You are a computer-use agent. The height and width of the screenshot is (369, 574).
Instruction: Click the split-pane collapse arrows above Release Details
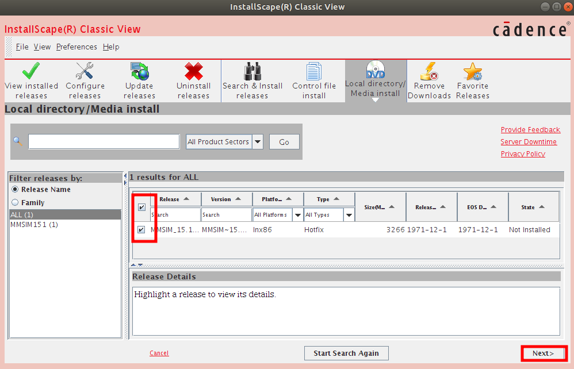[x=137, y=265]
